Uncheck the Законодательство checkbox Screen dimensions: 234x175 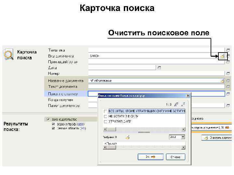48,119
